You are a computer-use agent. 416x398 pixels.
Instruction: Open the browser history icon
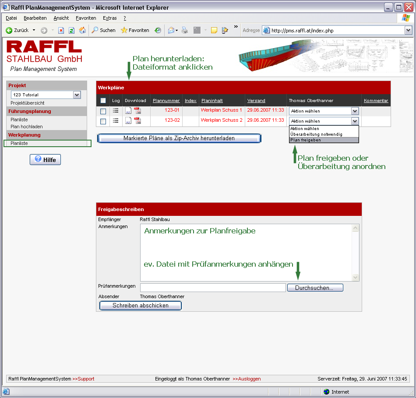[158, 30]
